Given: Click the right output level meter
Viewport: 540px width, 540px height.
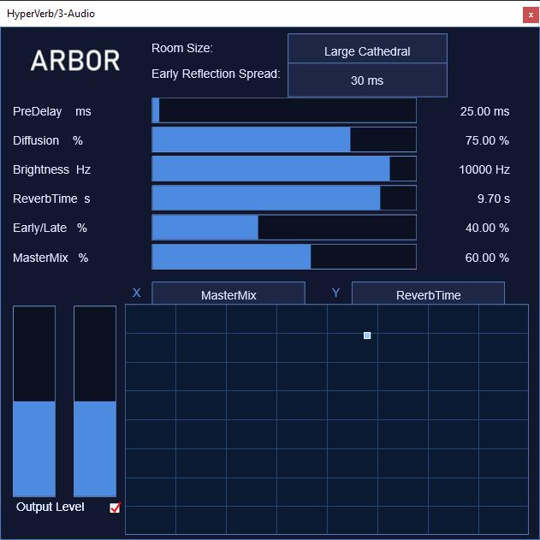Looking at the screenshot, I should tap(95, 401).
